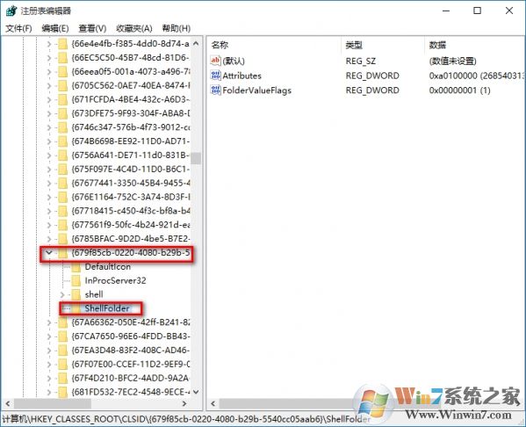The image size is (526, 427).
Task: Click folder icon of {66eea0f5-001a key
Action: [62, 71]
